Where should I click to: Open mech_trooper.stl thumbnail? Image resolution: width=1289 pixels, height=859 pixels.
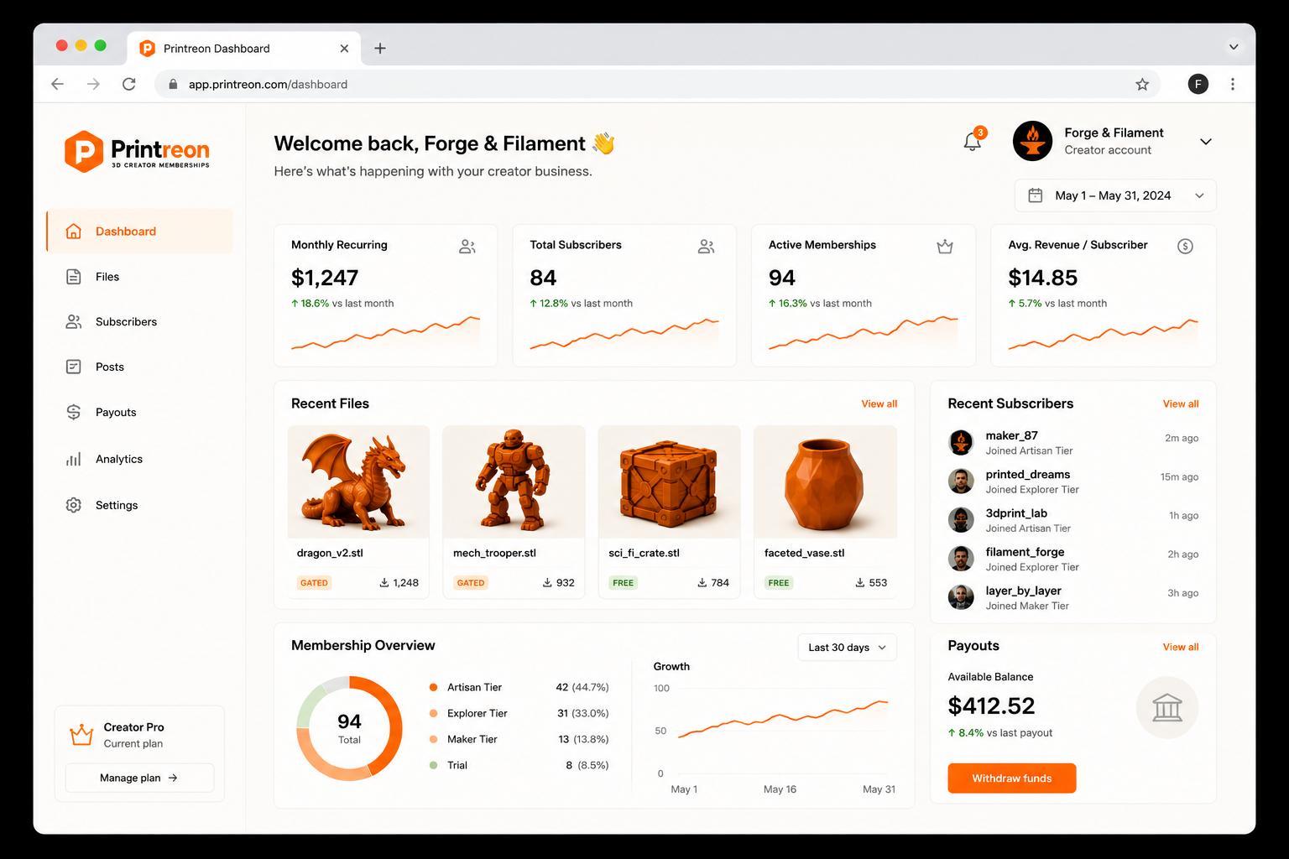[x=514, y=482]
